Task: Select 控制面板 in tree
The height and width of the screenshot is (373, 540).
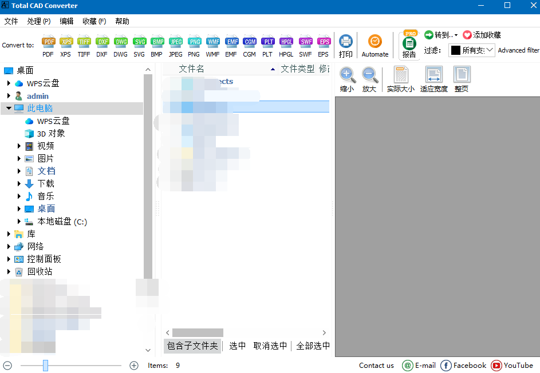Action: click(44, 259)
